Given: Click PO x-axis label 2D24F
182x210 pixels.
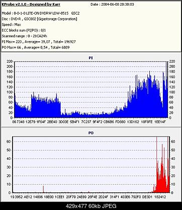Looking at the screenshot, I should pyautogui.click(x=104, y=197).
